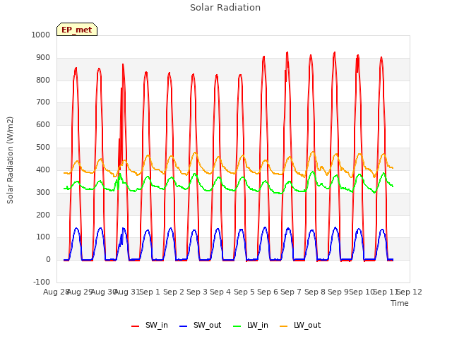The image size is (452, 339).
Task: Click the Sep 3 x-axis label
Action: point(197,292)
